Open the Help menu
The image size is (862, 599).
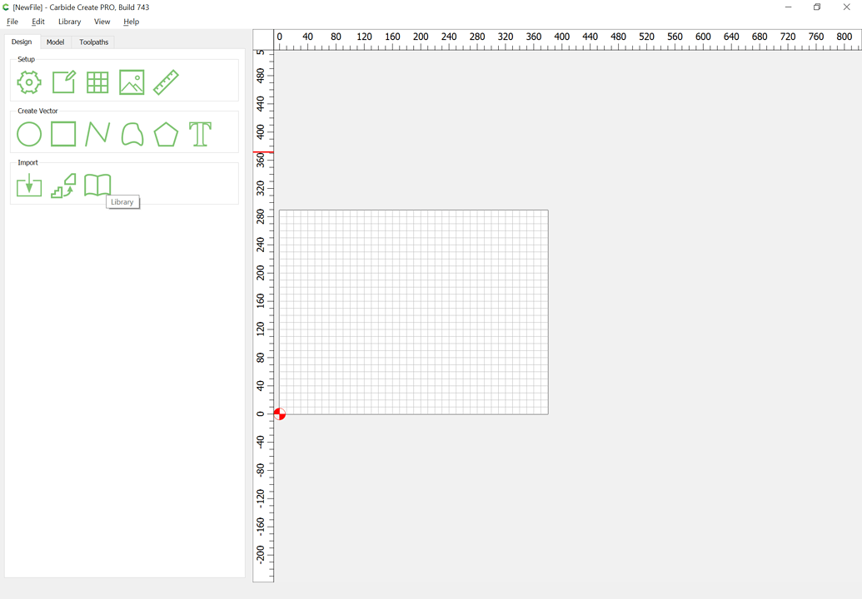click(131, 22)
